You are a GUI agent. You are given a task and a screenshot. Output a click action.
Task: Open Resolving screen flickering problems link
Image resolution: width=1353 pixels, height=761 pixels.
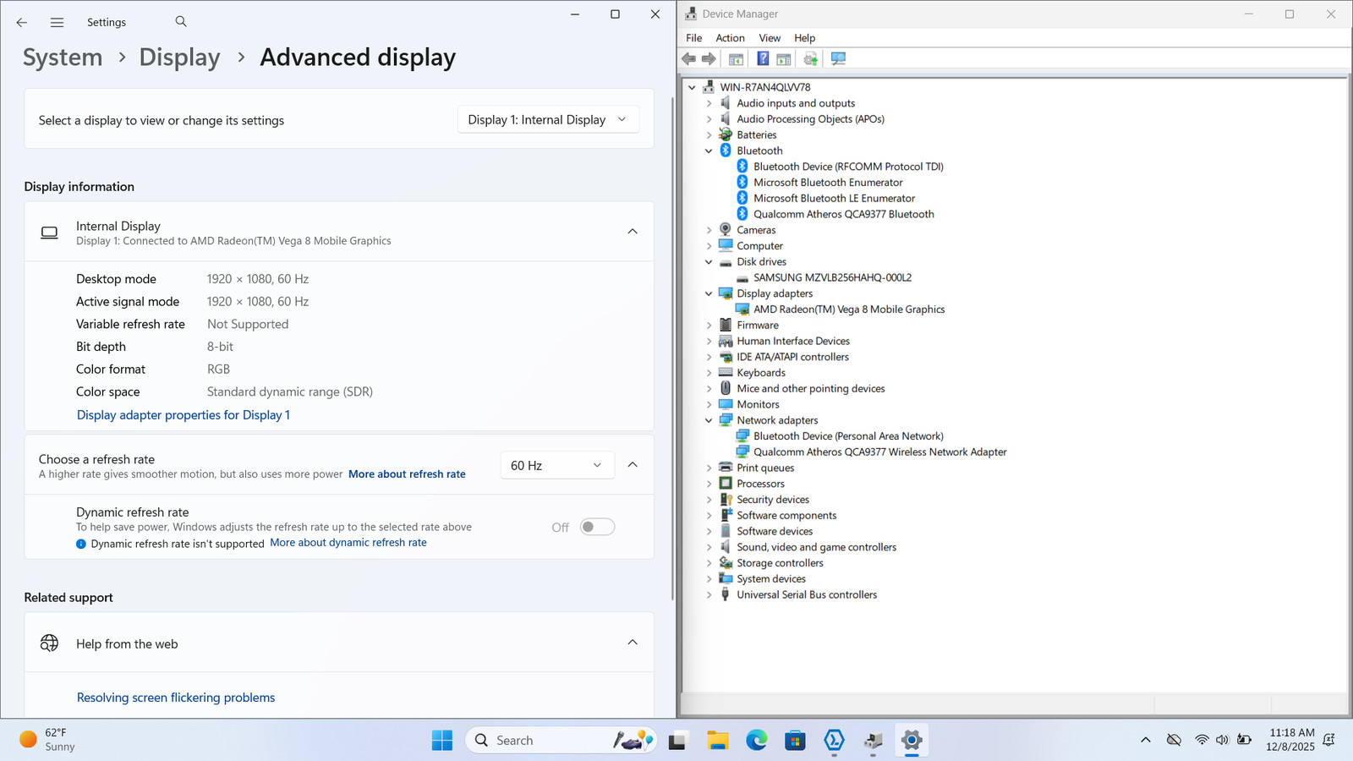[x=176, y=698]
